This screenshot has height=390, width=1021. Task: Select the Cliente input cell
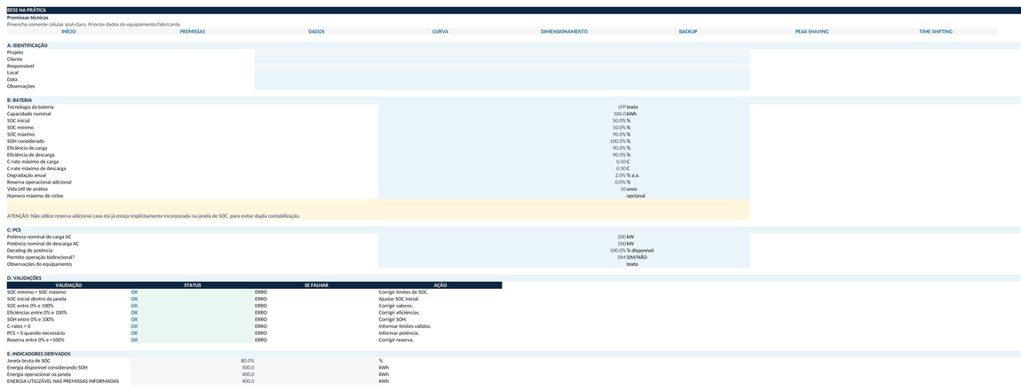pyautogui.click(x=502, y=59)
